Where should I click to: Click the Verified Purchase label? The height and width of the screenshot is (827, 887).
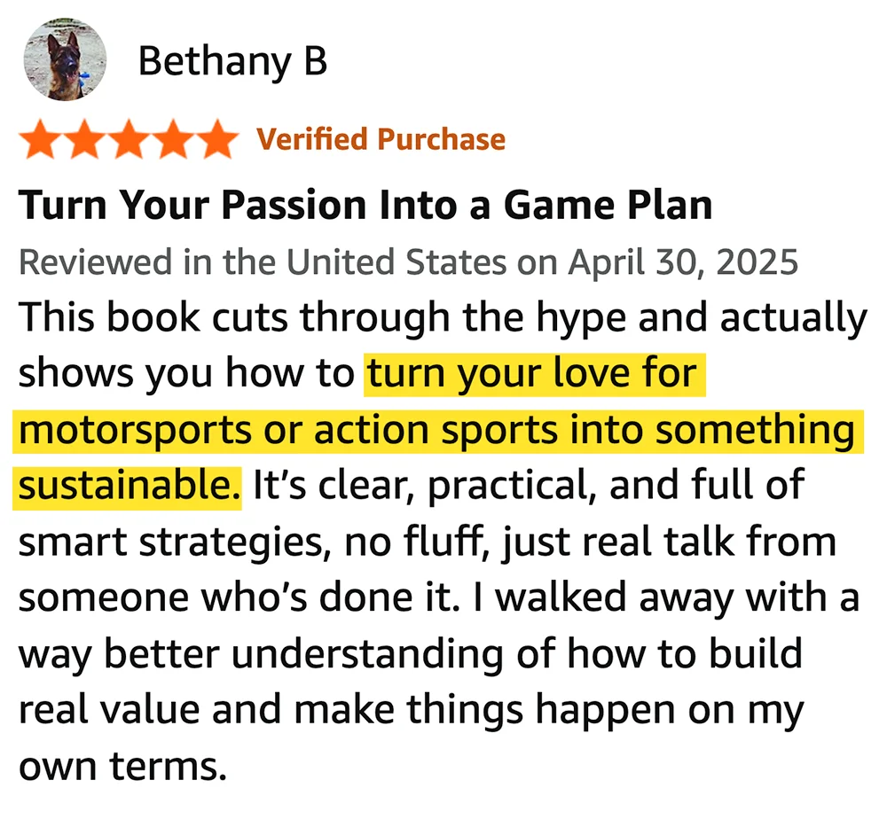[x=381, y=140]
